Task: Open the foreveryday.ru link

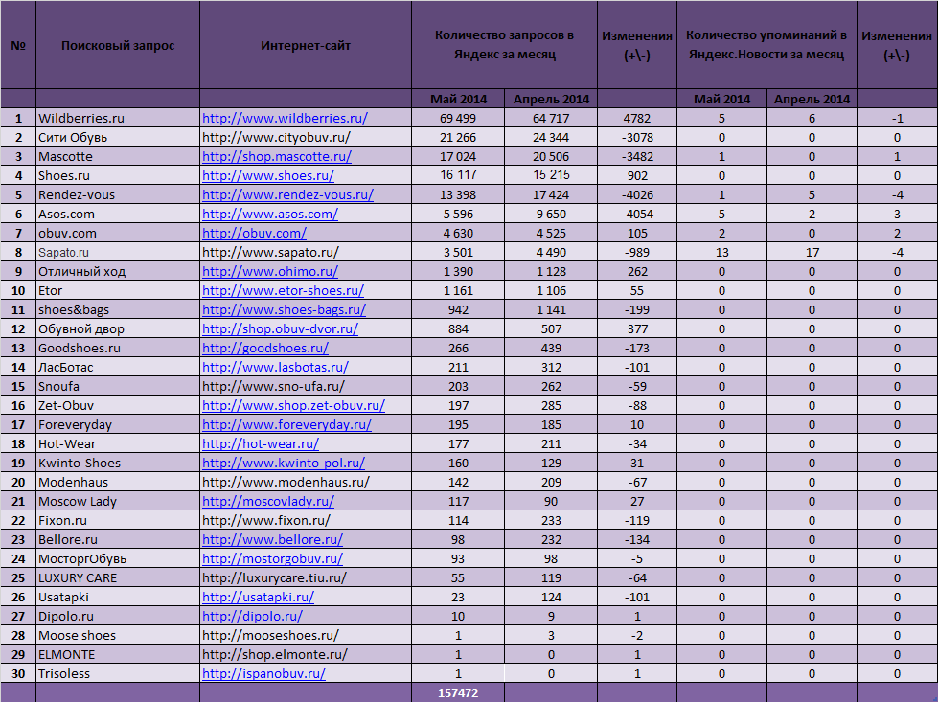Action: (x=286, y=424)
